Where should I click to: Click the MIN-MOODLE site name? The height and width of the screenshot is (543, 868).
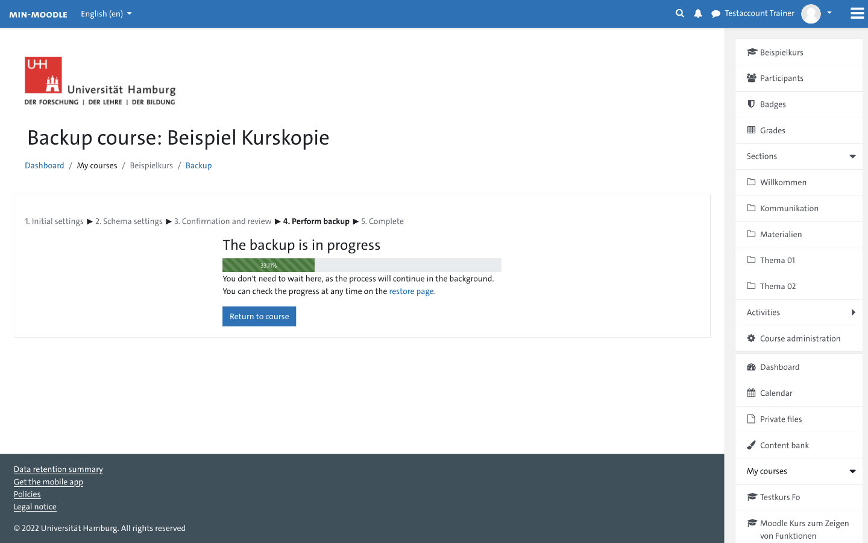click(38, 14)
